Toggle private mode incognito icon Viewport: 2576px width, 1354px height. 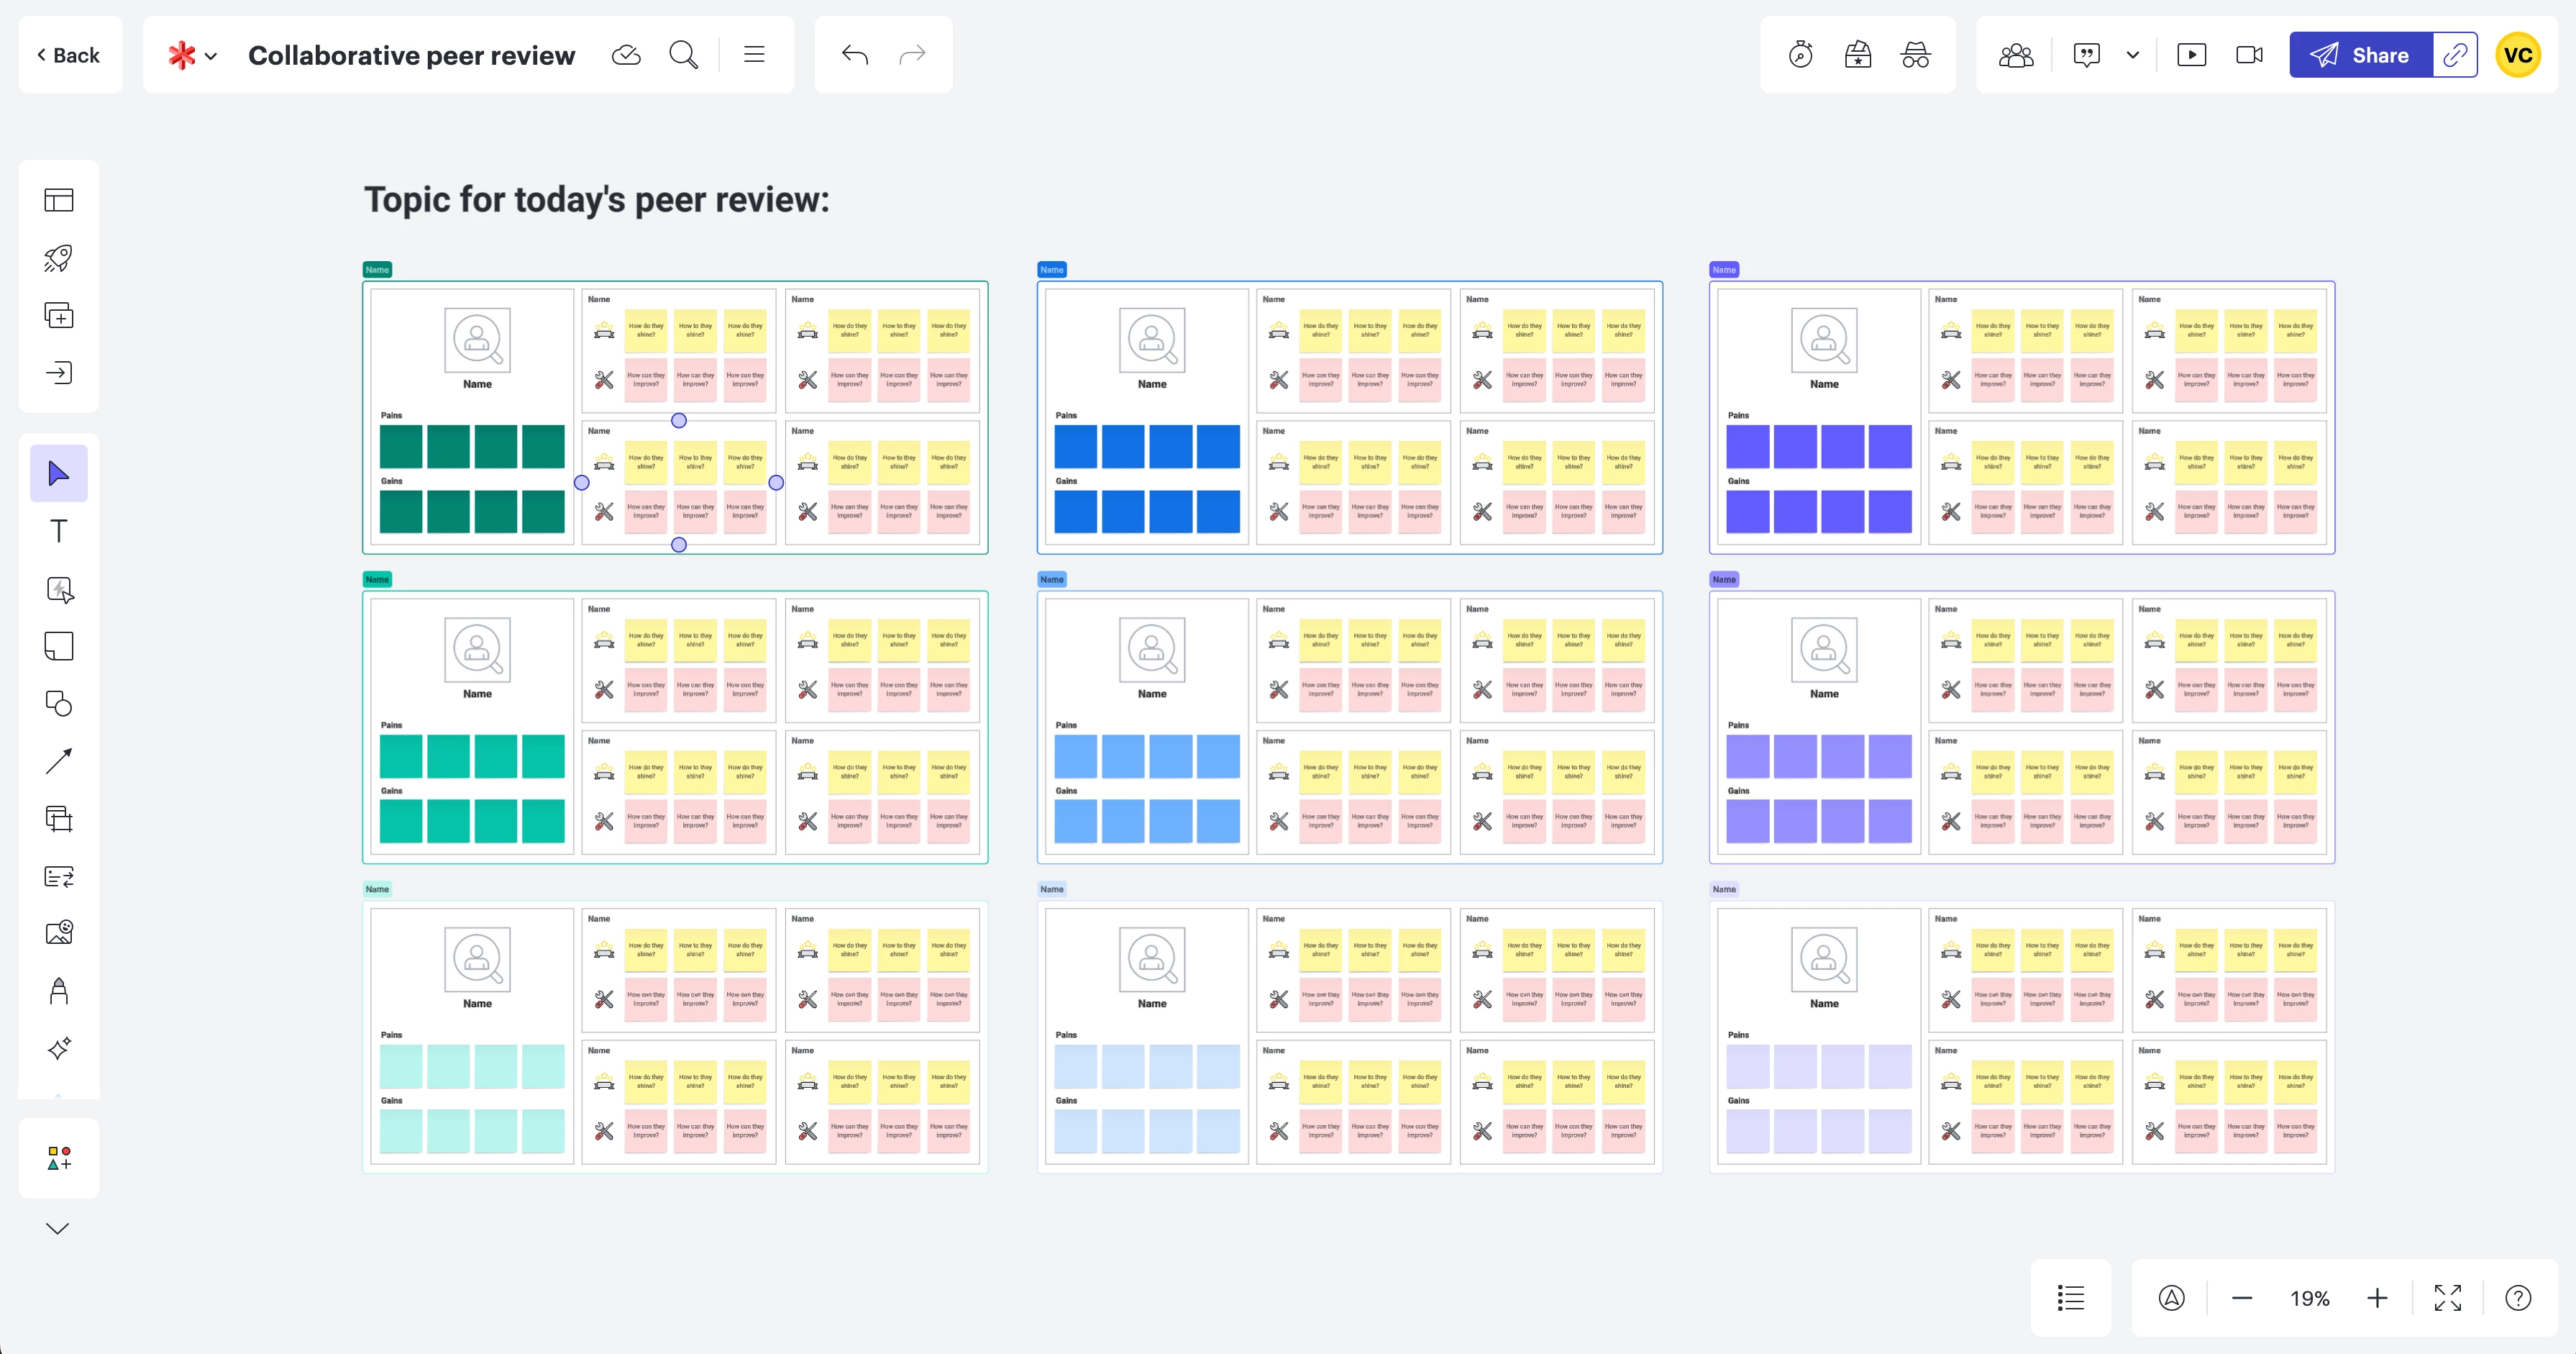coord(1915,55)
